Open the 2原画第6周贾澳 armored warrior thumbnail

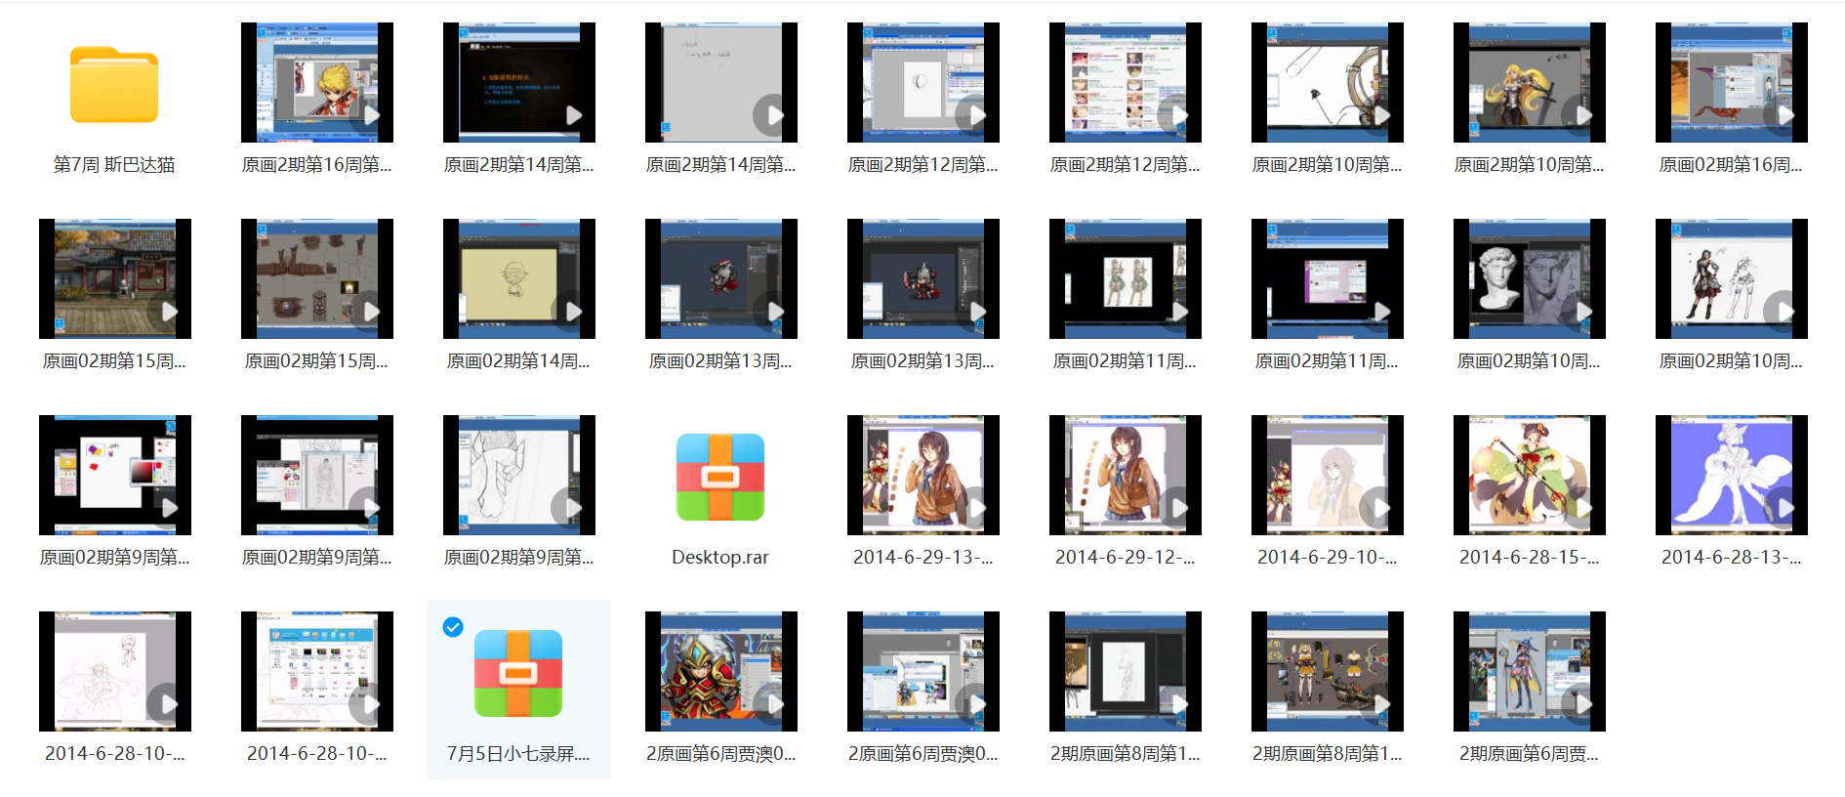(720, 671)
